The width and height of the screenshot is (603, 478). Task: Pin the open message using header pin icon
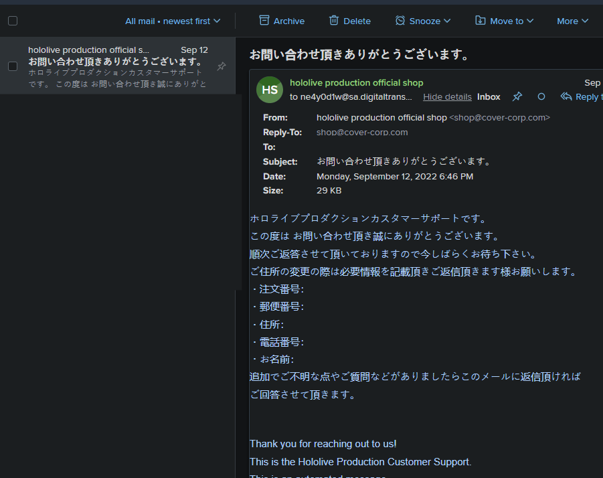click(517, 96)
